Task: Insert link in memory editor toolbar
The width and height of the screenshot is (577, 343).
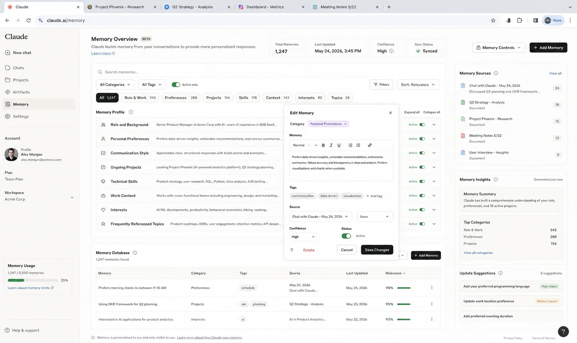Action: click(370, 145)
